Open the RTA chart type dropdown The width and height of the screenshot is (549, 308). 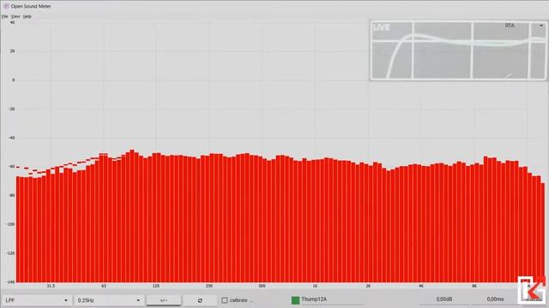coord(524,26)
